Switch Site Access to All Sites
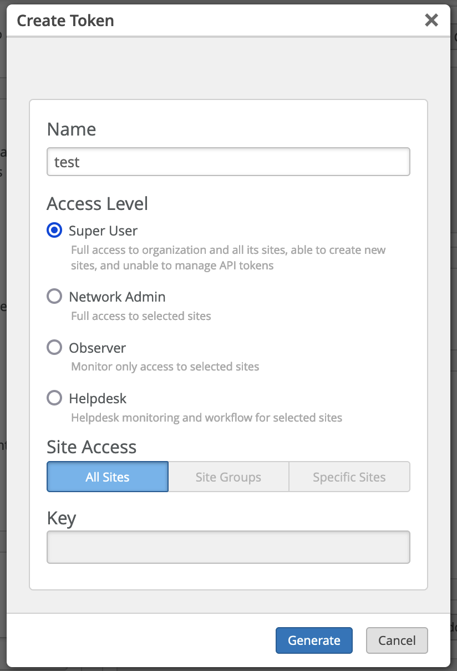Screen dimensions: 457x671 pyautogui.click(x=108, y=477)
